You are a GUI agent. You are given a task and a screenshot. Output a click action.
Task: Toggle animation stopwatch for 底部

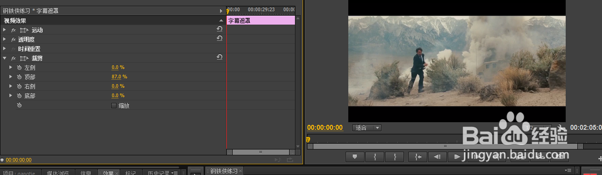click(19, 96)
